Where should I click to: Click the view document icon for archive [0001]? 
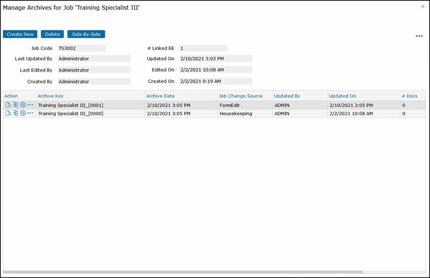click(8, 105)
